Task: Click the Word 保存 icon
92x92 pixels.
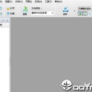Action: (x=65, y=9)
